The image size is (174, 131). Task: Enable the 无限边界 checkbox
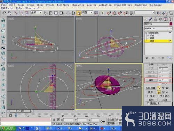148,103
